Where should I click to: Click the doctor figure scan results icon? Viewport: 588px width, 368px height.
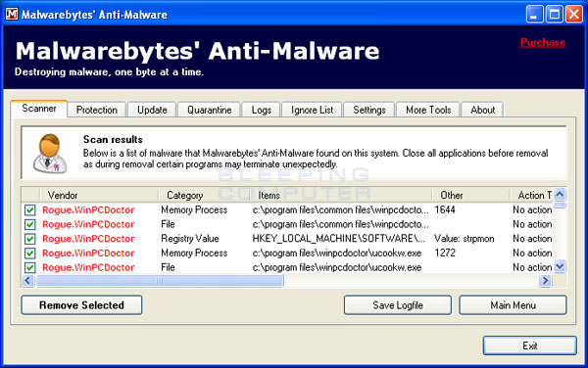click(50, 154)
